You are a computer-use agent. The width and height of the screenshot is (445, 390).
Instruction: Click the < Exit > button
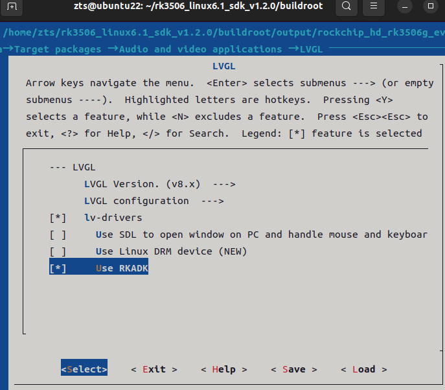154,369
